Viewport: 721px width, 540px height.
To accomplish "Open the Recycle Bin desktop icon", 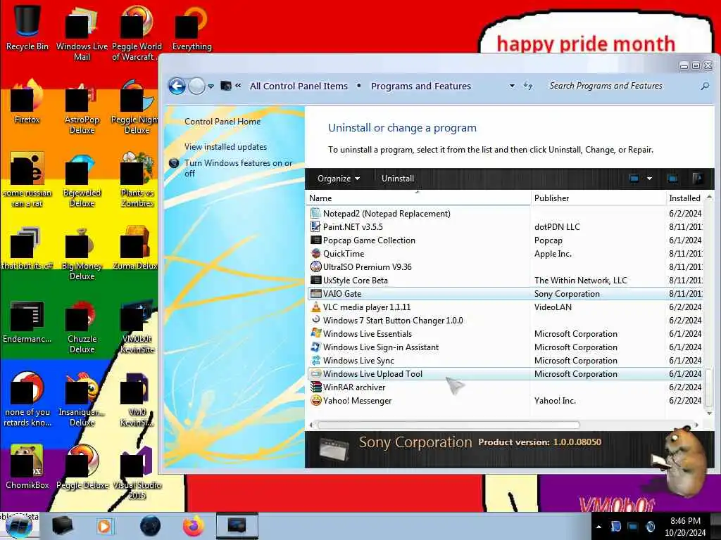I will [x=27, y=27].
